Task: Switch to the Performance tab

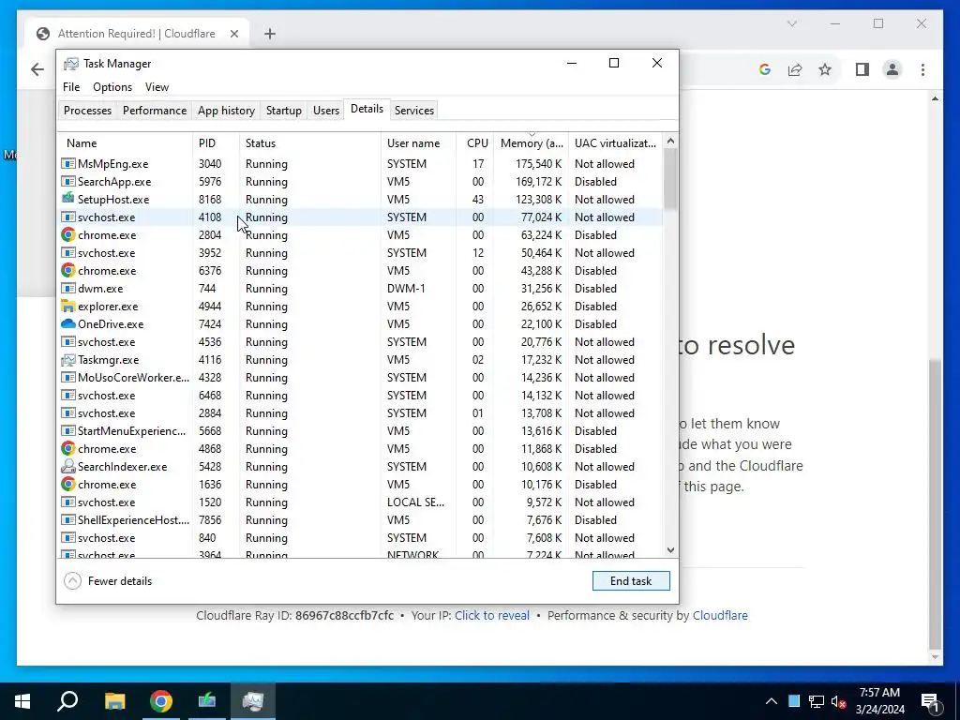Action: tap(155, 111)
